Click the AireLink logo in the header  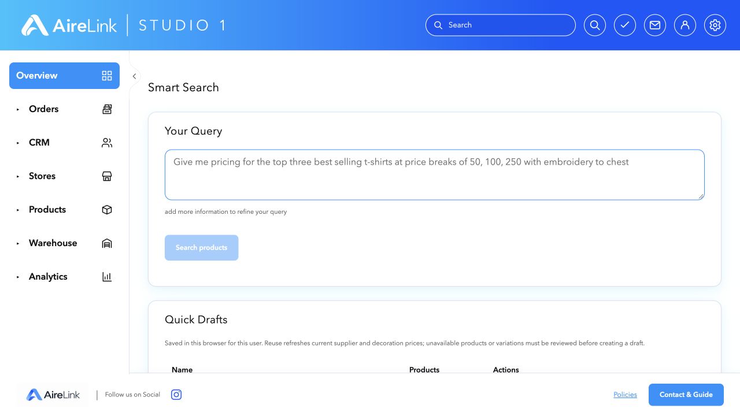point(69,25)
